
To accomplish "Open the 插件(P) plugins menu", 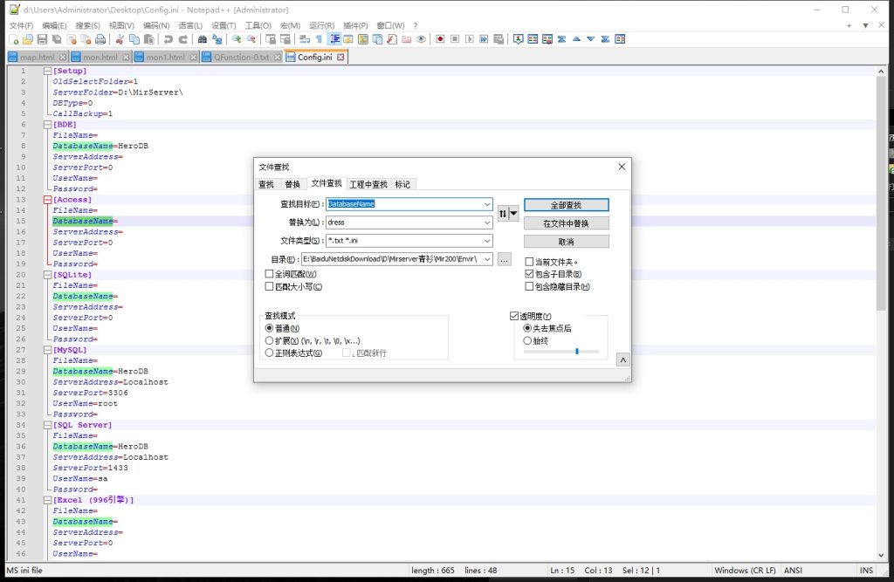I will (356, 25).
